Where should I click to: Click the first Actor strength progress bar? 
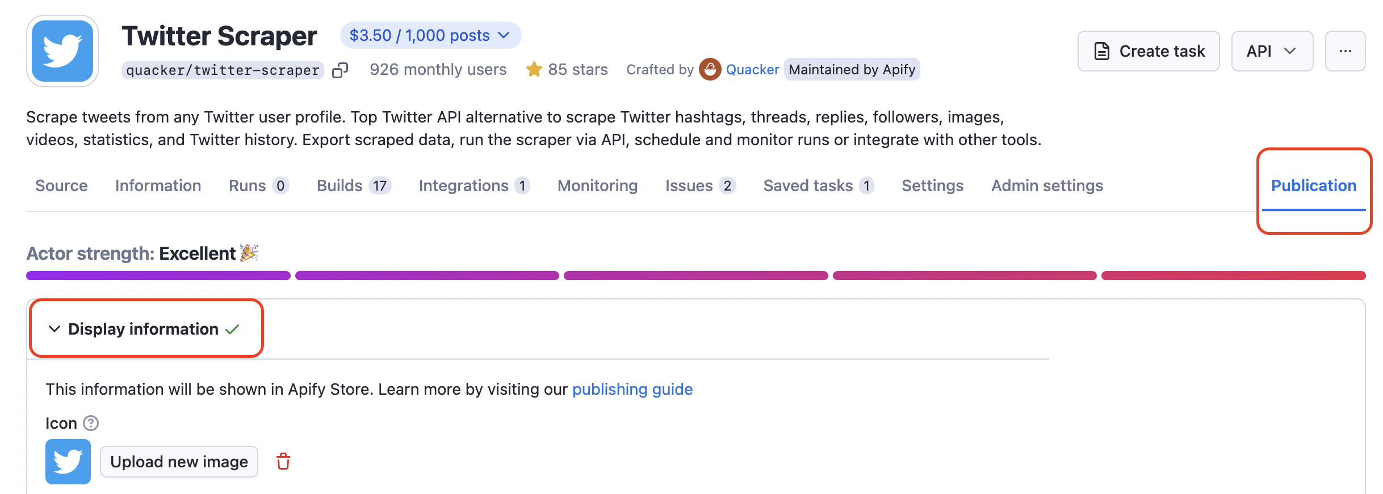pyautogui.click(x=158, y=276)
